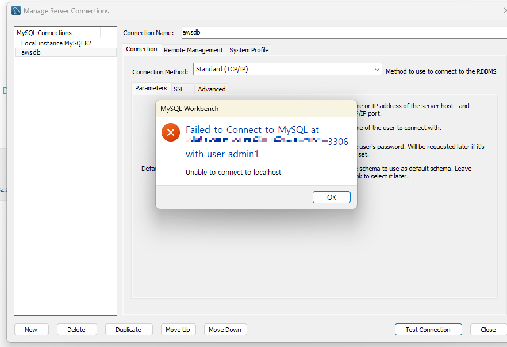Click the 'Unable to connect to localhost' message
This screenshot has width=507, height=347.
coord(233,172)
